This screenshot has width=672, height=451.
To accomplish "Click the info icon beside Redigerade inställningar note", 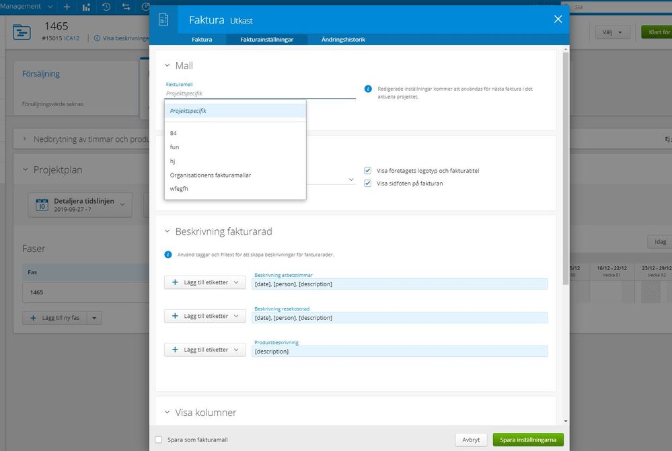I will (368, 89).
